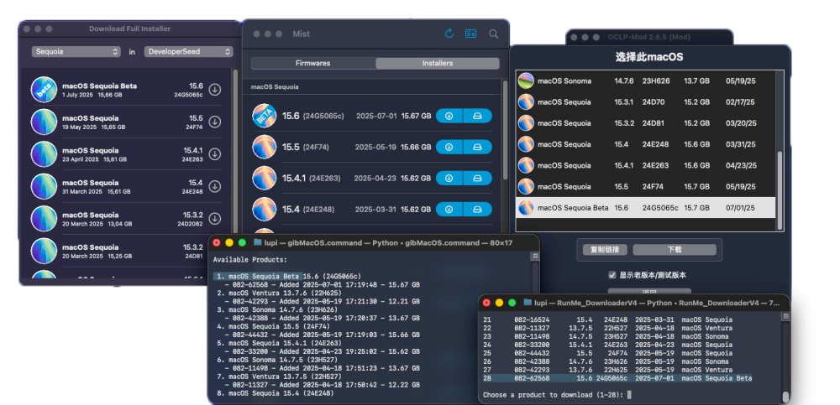Viewport: 840px width, 405px height.
Task: Select macOS Sequoia 15.3.2 24D81 row in OCLP-Mod
Action: [645, 123]
